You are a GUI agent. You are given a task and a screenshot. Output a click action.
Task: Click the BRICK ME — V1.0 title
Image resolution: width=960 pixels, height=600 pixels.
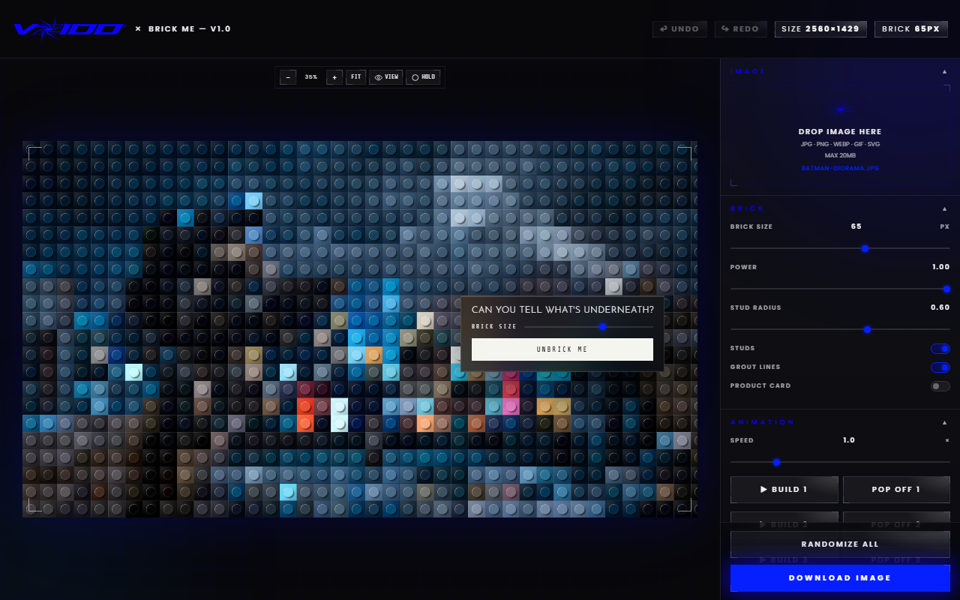[190, 29]
